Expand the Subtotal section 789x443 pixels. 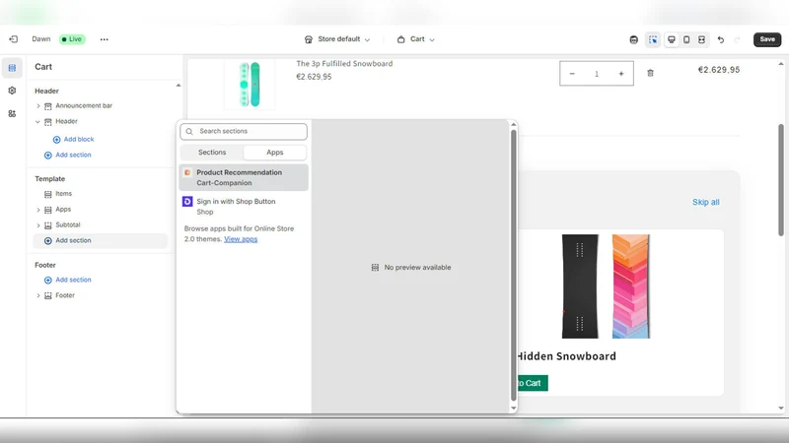click(x=37, y=225)
